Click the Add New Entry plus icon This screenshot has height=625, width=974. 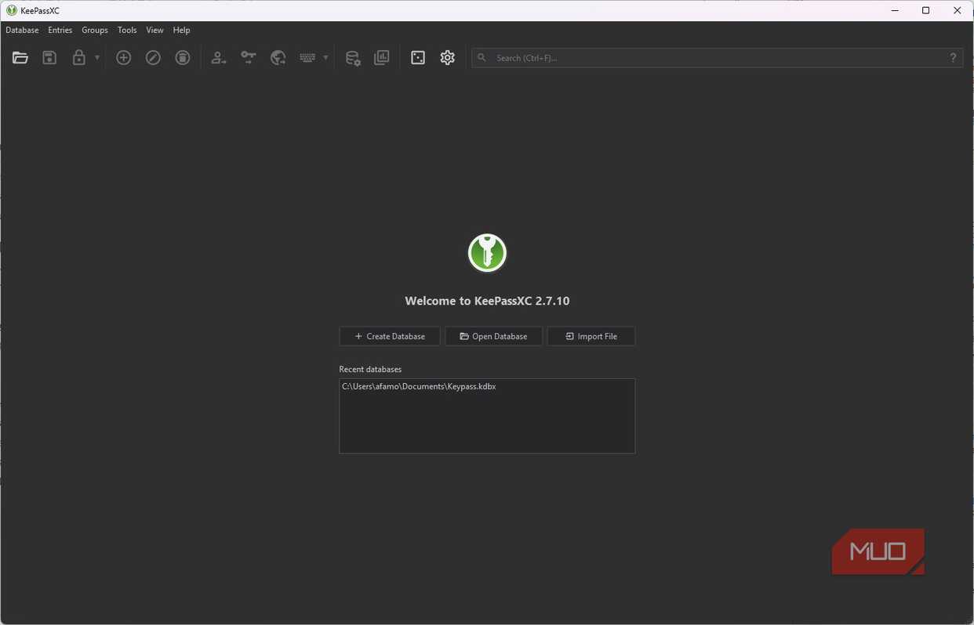(123, 58)
